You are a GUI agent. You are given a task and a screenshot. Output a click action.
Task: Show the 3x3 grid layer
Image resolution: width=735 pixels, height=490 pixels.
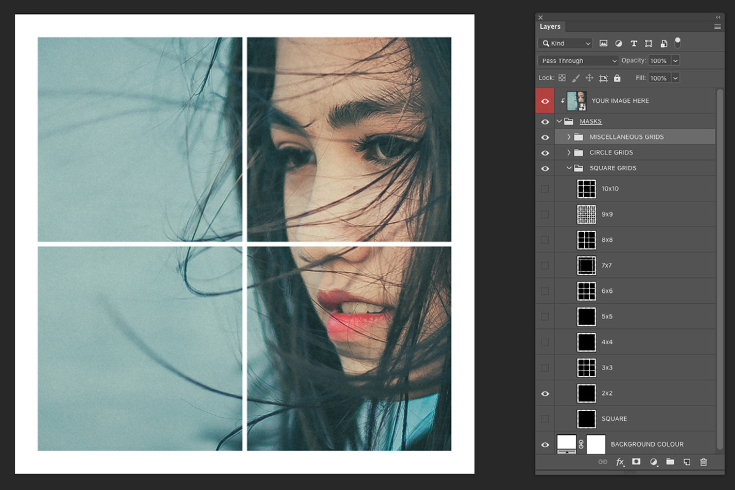coord(545,367)
